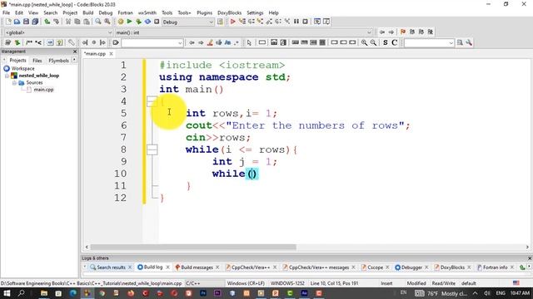Open the Management tabs overflow arrow
The width and height of the screenshot is (533, 299).
pos(74,60)
